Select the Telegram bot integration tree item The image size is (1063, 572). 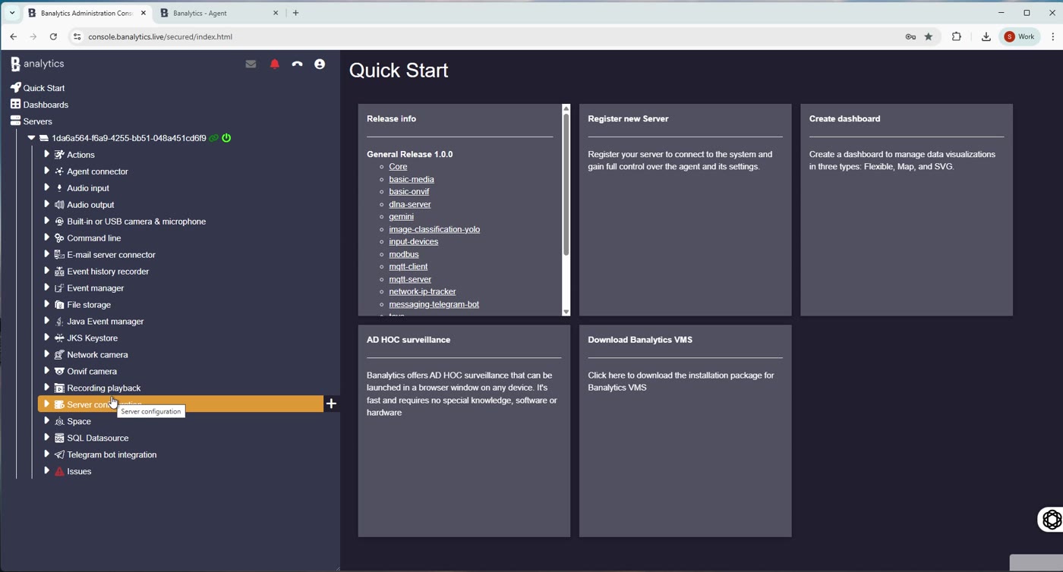click(x=112, y=455)
